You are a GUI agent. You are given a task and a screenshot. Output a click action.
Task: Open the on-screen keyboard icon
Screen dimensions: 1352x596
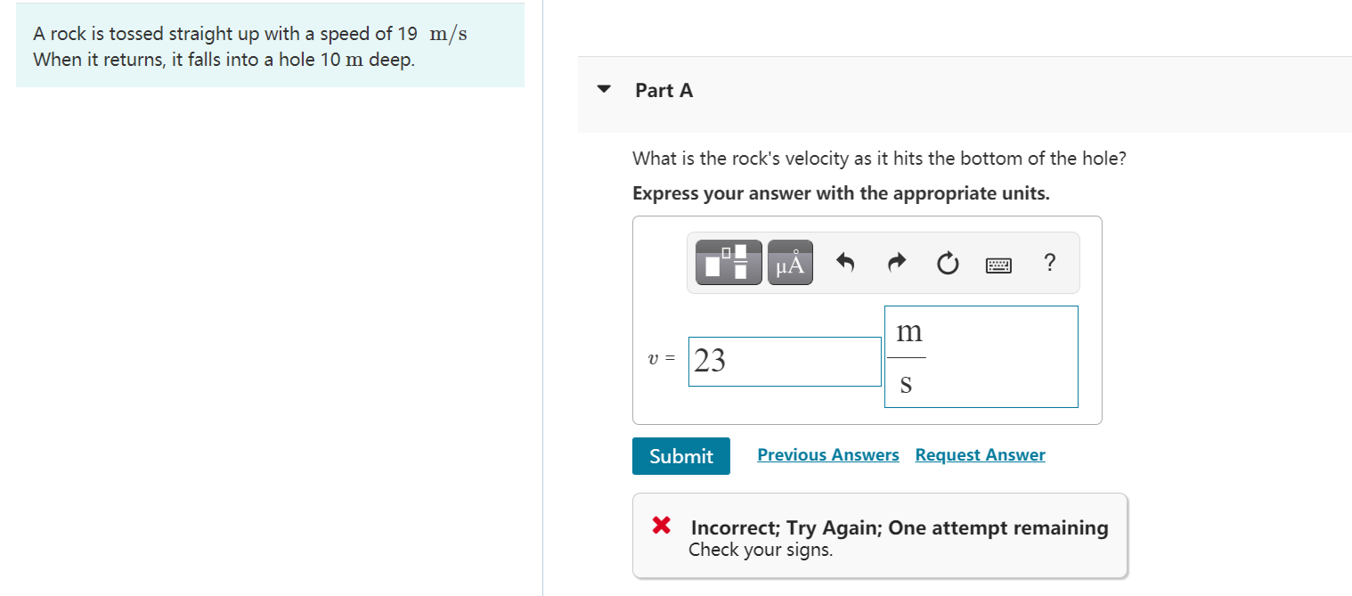point(998,263)
